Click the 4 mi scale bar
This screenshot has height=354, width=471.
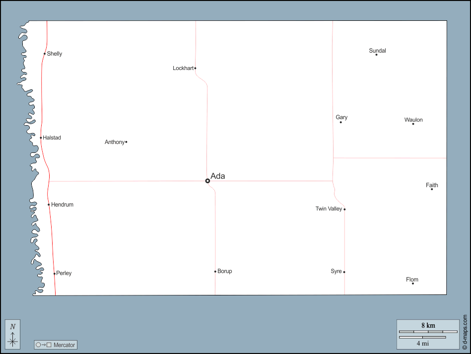[422, 338]
